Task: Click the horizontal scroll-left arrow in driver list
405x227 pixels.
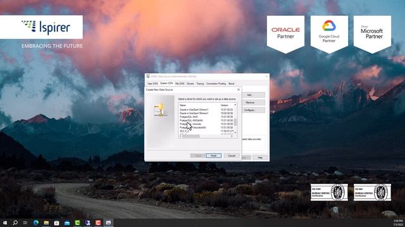Action: [x=180, y=136]
